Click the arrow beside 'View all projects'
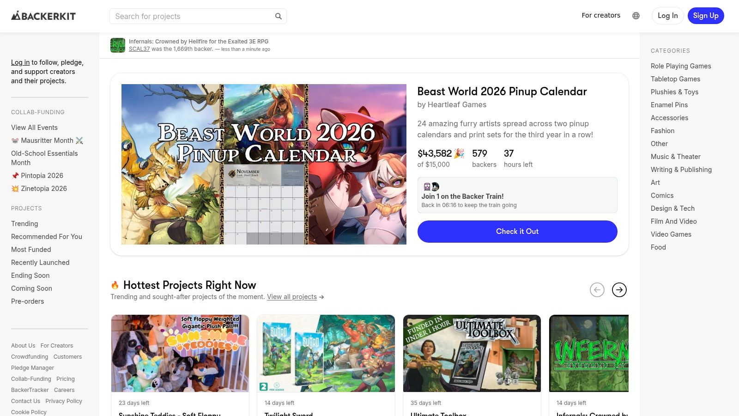This screenshot has height=416, width=739. pos(321,297)
